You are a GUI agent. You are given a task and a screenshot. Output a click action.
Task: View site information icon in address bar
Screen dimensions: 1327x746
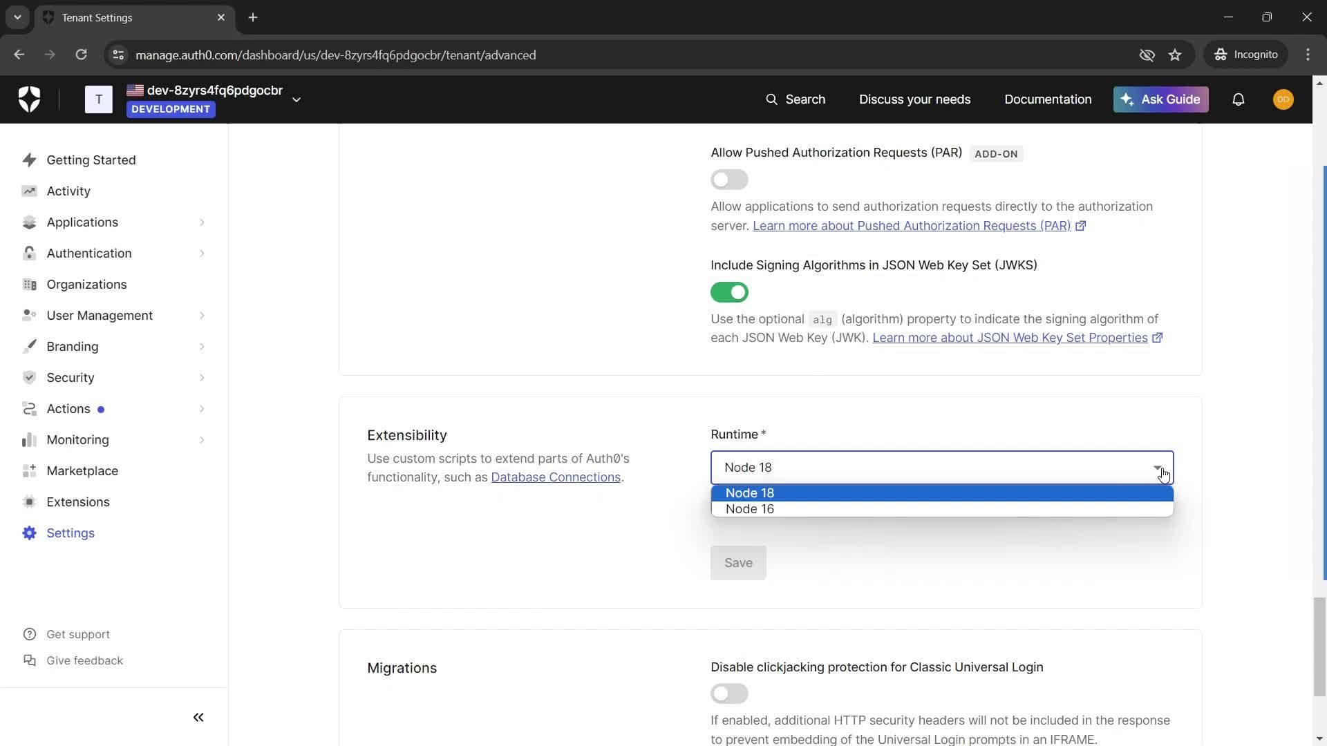coord(118,55)
